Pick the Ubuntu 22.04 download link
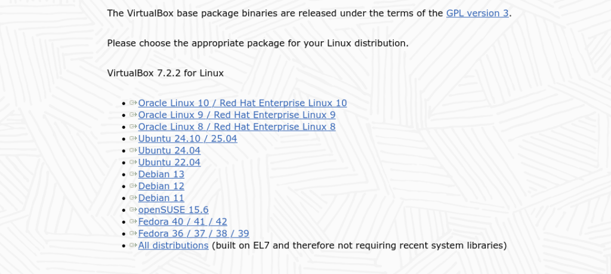This screenshot has height=274, width=611. [x=169, y=162]
